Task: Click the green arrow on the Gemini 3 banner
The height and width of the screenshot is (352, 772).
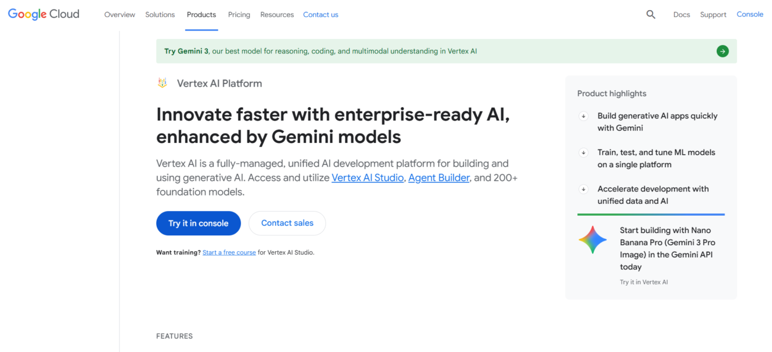Action: point(722,51)
